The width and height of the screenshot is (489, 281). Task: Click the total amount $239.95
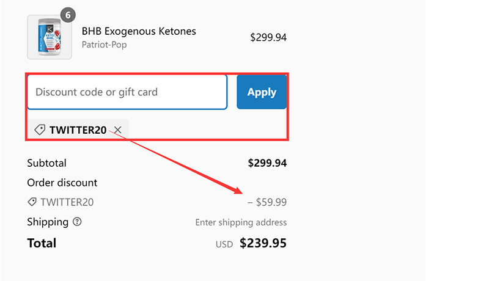tap(263, 243)
